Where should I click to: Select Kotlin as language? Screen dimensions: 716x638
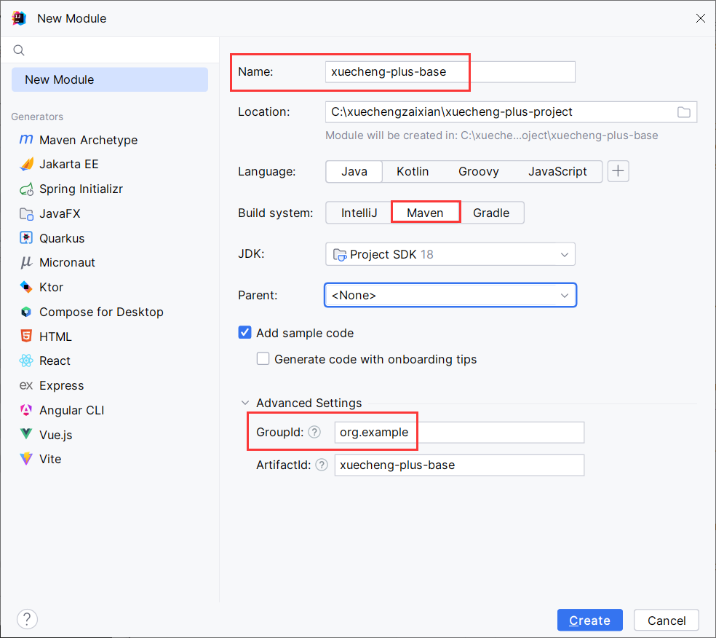[413, 171]
